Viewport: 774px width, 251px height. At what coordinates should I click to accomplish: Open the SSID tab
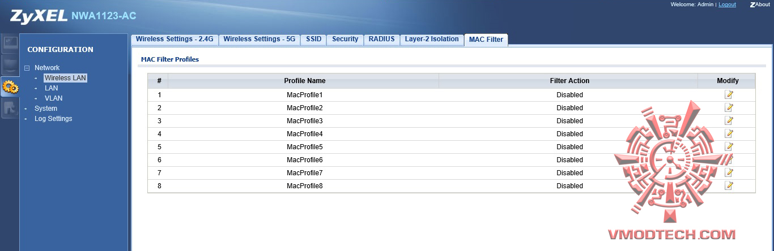click(x=313, y=39)
